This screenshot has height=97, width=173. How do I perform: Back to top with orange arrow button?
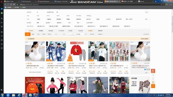tap(153, 86)
